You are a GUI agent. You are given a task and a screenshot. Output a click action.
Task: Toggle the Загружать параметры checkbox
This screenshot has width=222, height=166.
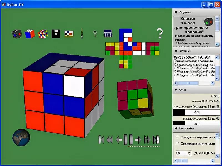coord(177,137)
